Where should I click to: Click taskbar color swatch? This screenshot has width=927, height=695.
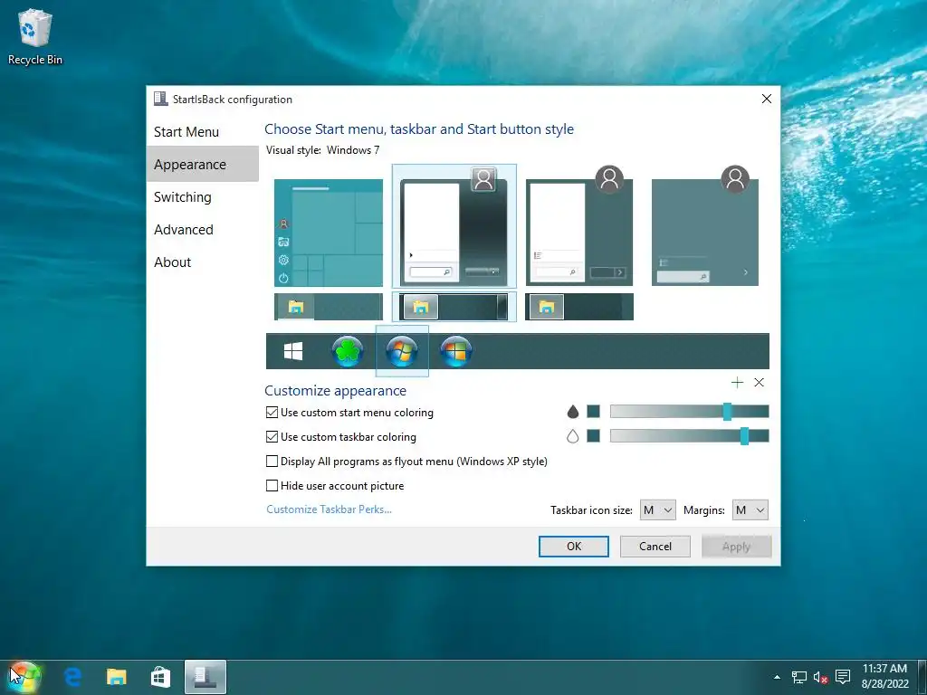coord(594,436)
